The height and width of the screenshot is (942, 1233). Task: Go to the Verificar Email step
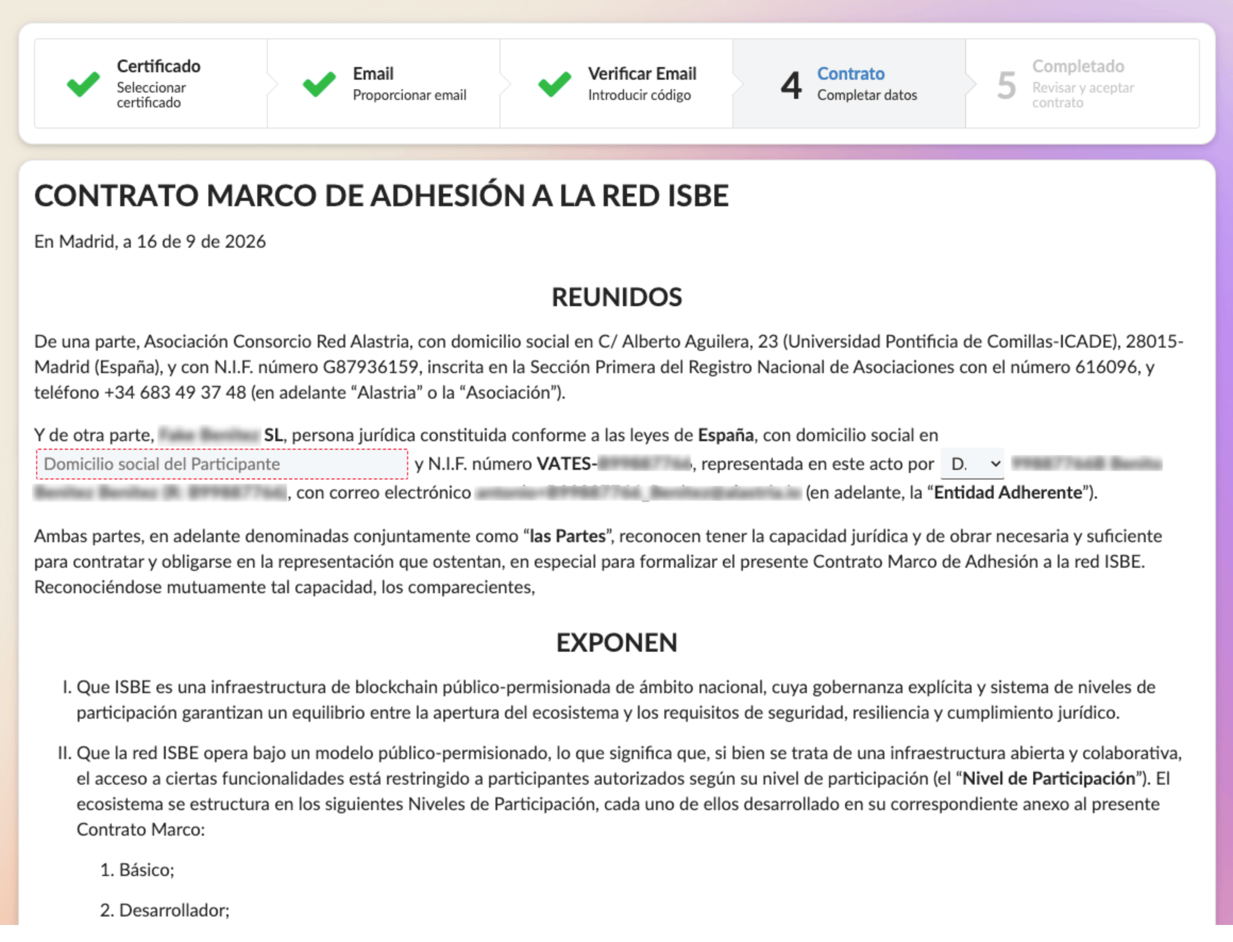coord(616,83)
